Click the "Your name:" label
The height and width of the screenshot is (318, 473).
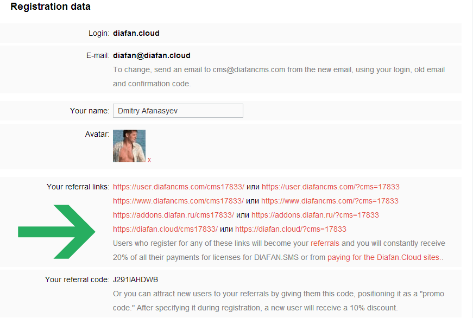tap(90, 111)
